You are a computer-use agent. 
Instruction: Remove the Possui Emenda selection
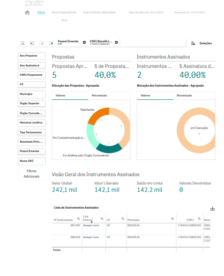[84, 42]
